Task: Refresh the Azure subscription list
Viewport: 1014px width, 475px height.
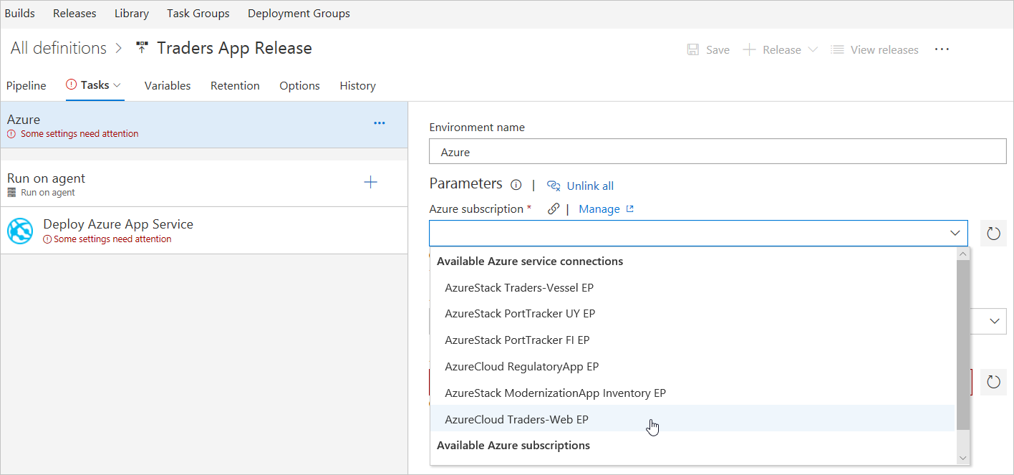Action: pyautogui.click(x=993, y=233)
